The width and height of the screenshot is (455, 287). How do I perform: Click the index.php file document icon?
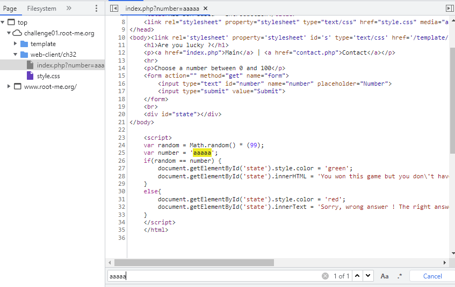[x=30, y=65]
